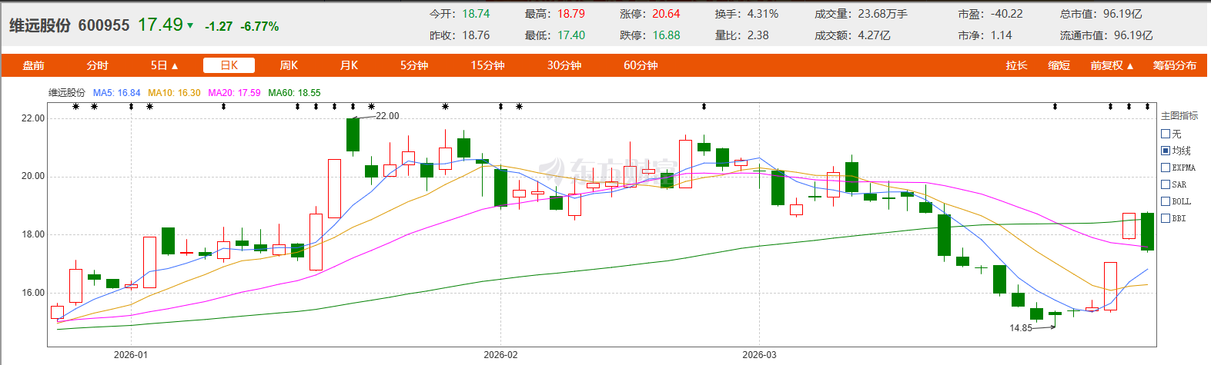Expand the 5日 multi-day dropdown

tap(164, 65)
